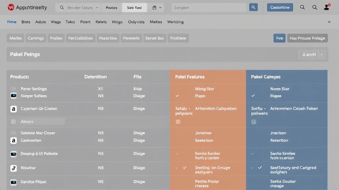Focus the Songien search field
The width and height of the screenshot is (339, 190).
coord(209,7)
